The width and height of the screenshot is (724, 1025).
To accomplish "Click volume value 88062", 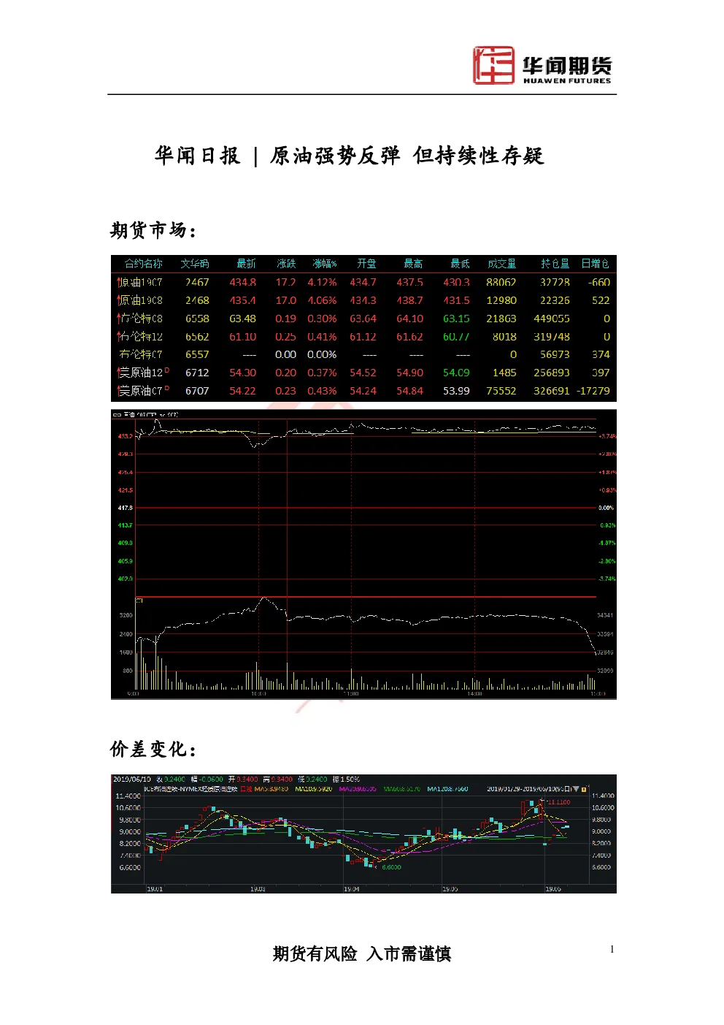I will [x=501, y=282].
